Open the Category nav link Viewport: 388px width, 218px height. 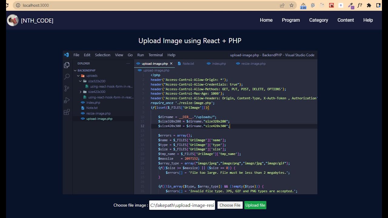tap(319, 20)
